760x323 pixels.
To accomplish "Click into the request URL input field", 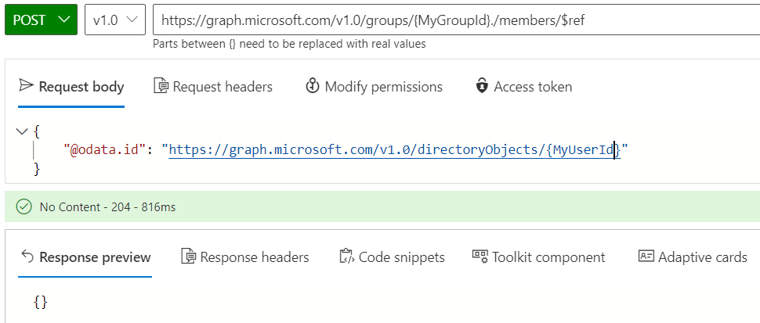I will click(x=454, y=20).
